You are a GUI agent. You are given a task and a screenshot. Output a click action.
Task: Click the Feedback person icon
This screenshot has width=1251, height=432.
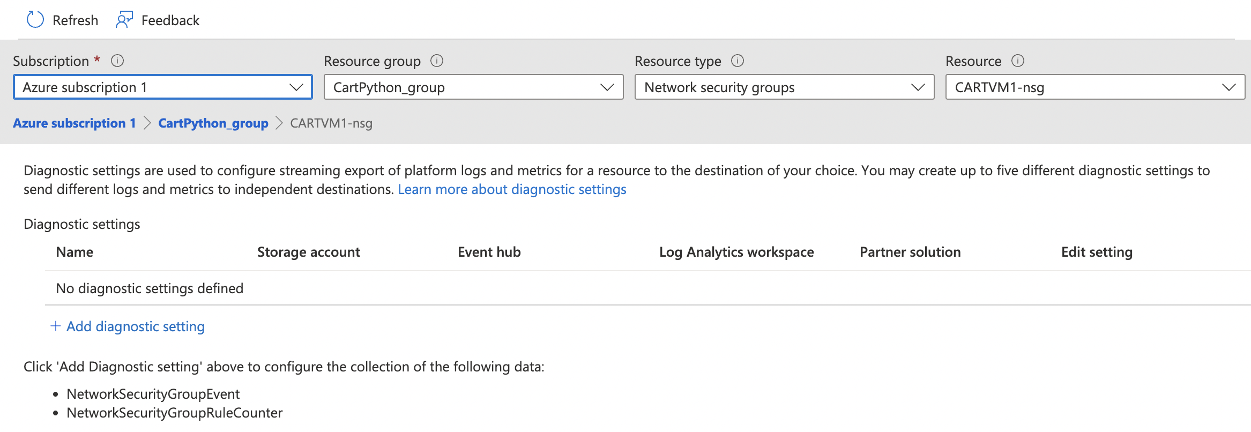pos(124,20)
